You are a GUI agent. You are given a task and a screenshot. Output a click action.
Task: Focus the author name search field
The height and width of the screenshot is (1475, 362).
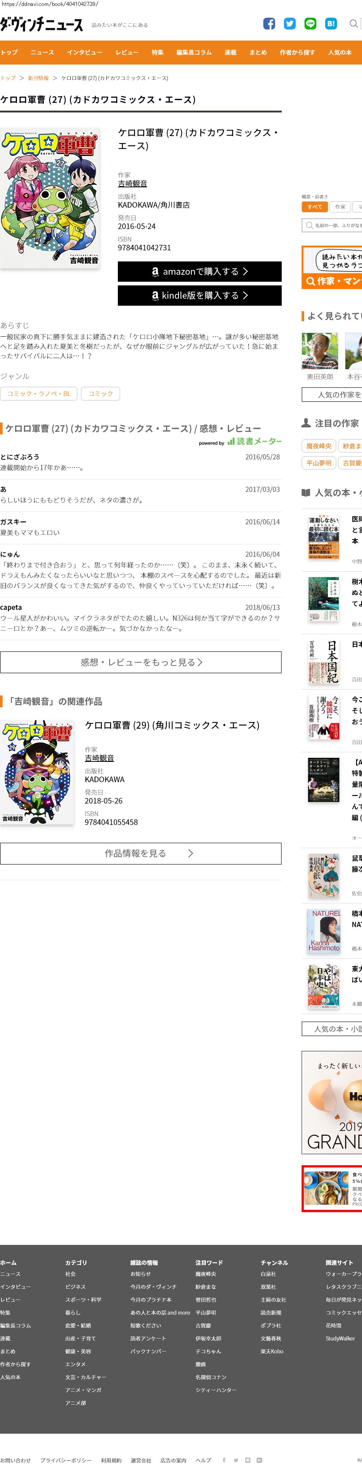[332, 225]
